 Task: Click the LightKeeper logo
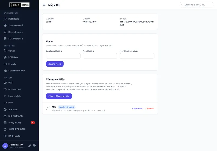tap(19, 5)
